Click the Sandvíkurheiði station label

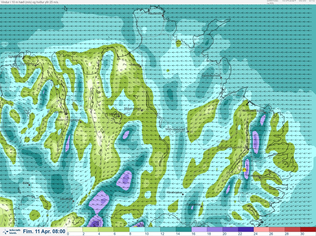[211, 76]
